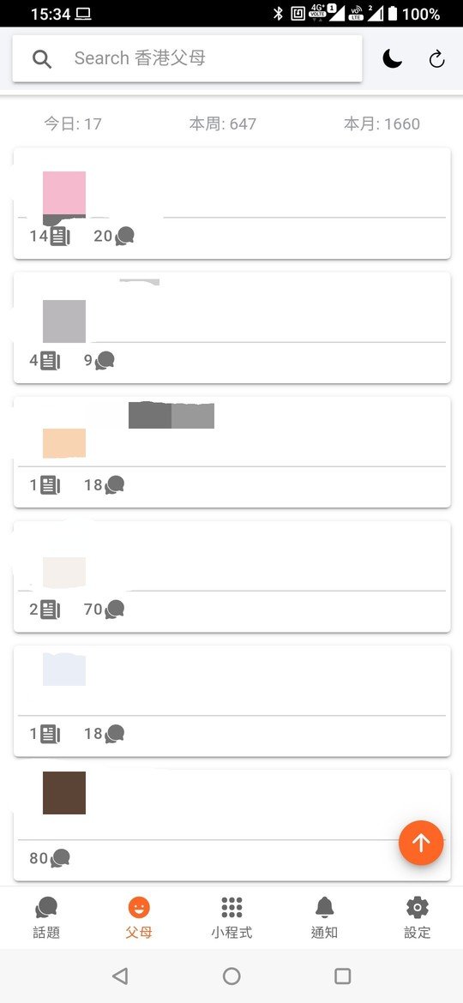
Task: Tap the 本月: 1660 statistic
Action: click(x=382, y=124)
